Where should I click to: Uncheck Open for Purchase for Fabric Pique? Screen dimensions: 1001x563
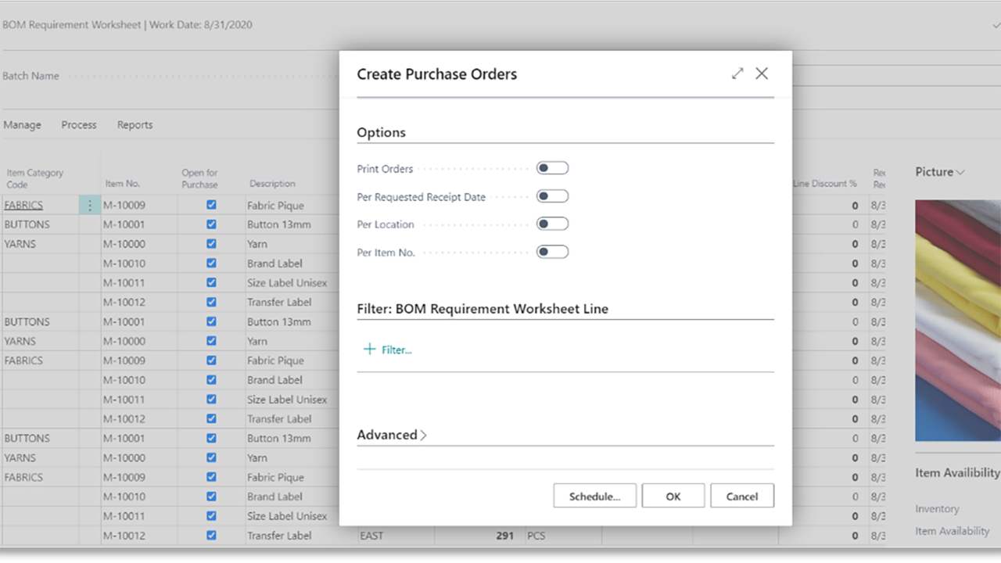(x=211, y=205)
